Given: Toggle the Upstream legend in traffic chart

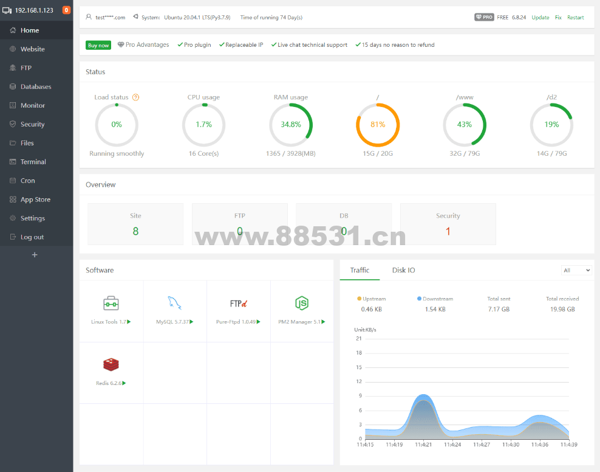Looking at the screenshot, I should point(371,299).
